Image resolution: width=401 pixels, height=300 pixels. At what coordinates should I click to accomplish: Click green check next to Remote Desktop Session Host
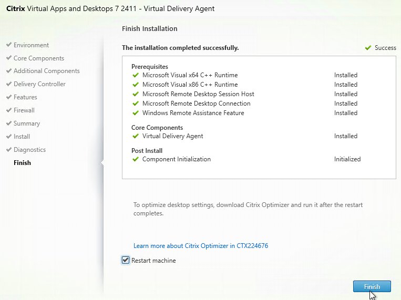tap(136, 94)
